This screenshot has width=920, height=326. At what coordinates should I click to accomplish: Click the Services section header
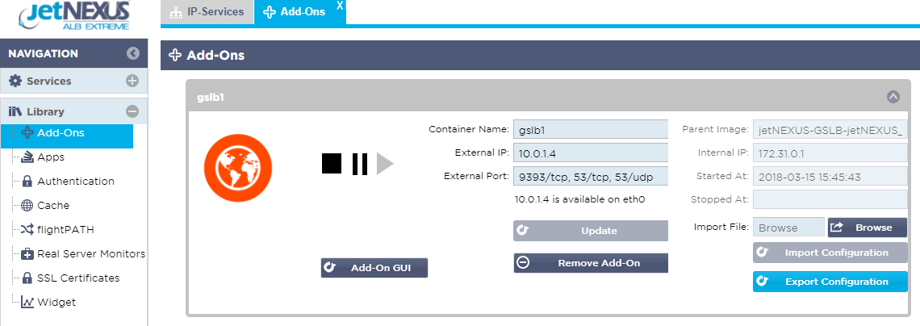[x=74, y=81]
